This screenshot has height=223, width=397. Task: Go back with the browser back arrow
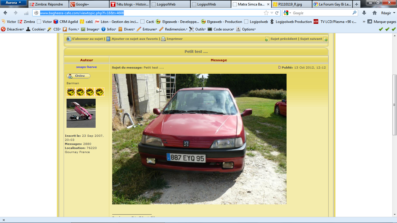coord(5,13)
